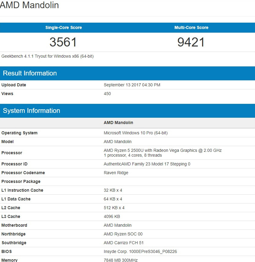The height and width of the screenshot is (262, 255).
Task: Click the "AMD Mandolin" page title
Action: pos(29,5)
